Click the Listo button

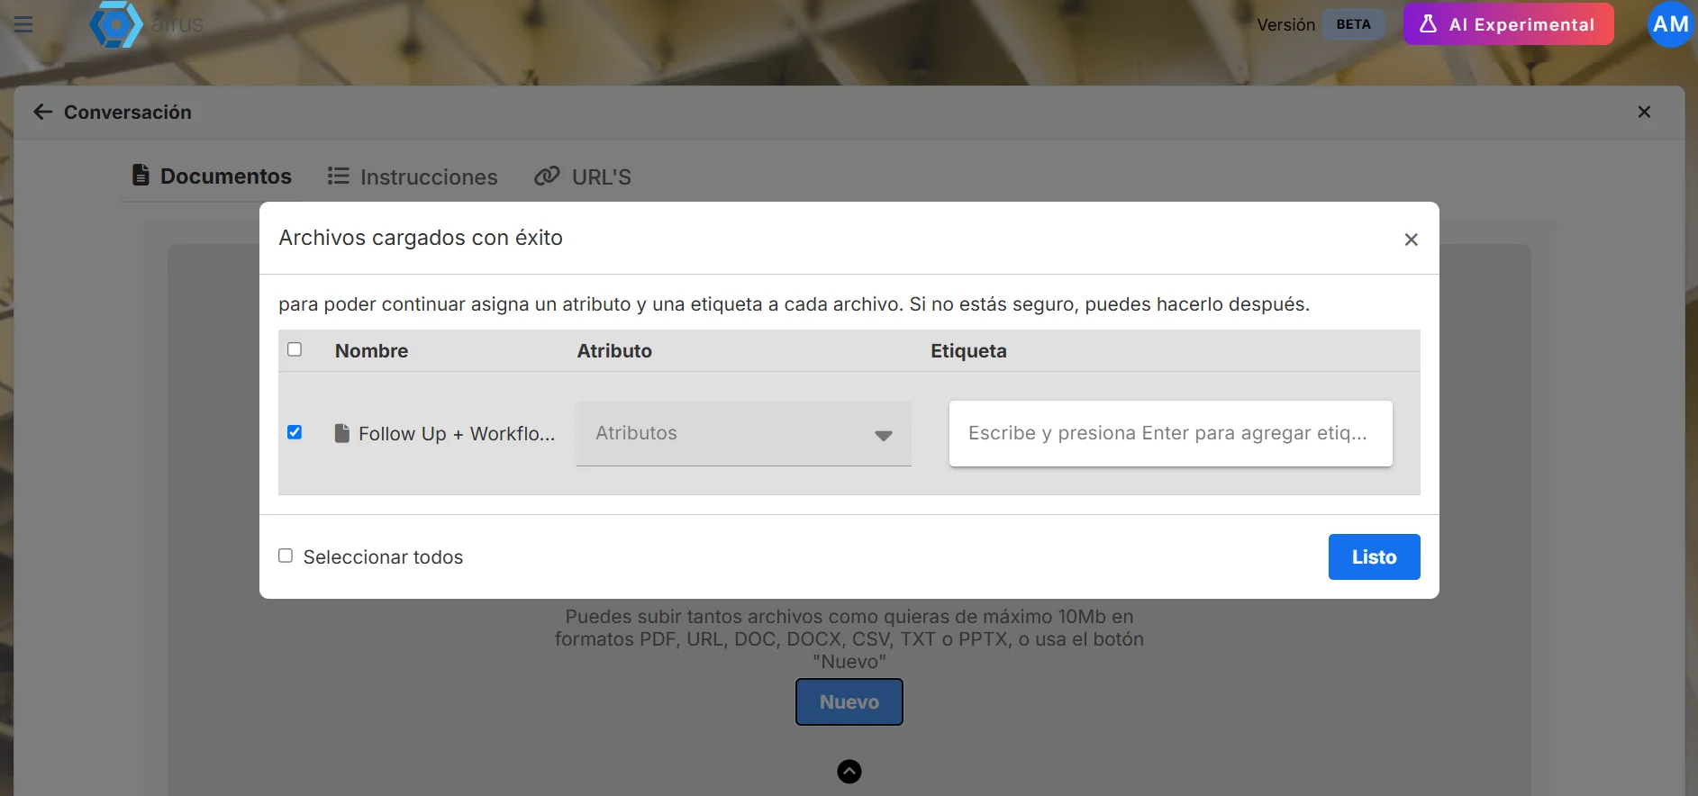point(1374,556)
